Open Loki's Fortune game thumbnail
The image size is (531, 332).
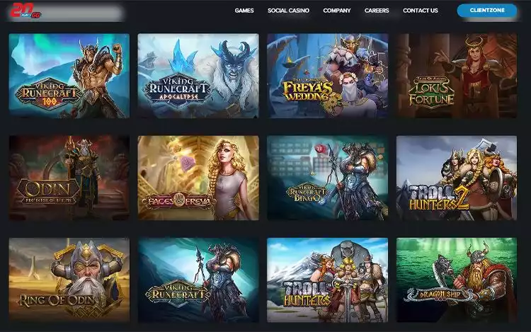(457, 76)
